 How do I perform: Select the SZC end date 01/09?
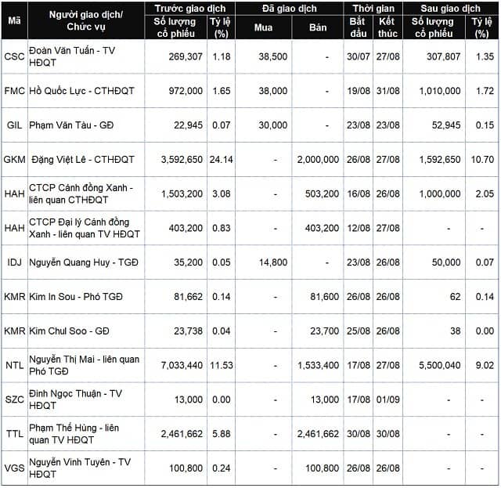[x=388, y=399]
